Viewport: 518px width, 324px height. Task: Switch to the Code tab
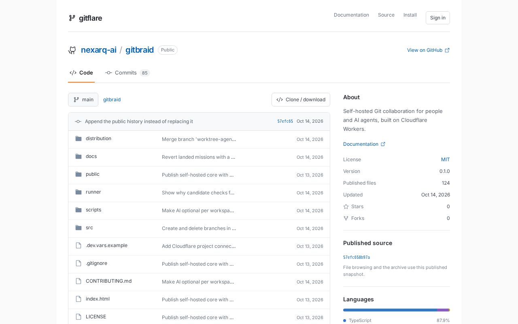[x=81, y=73]
